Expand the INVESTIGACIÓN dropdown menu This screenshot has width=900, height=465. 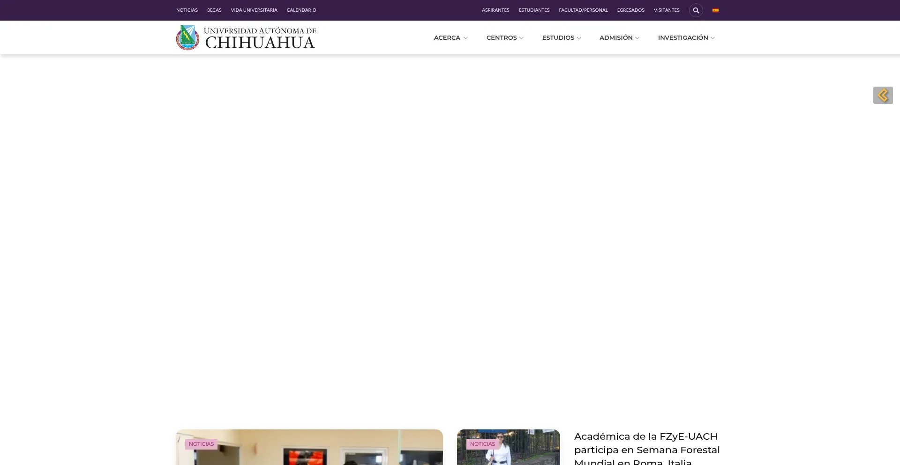tap(686, 37)
